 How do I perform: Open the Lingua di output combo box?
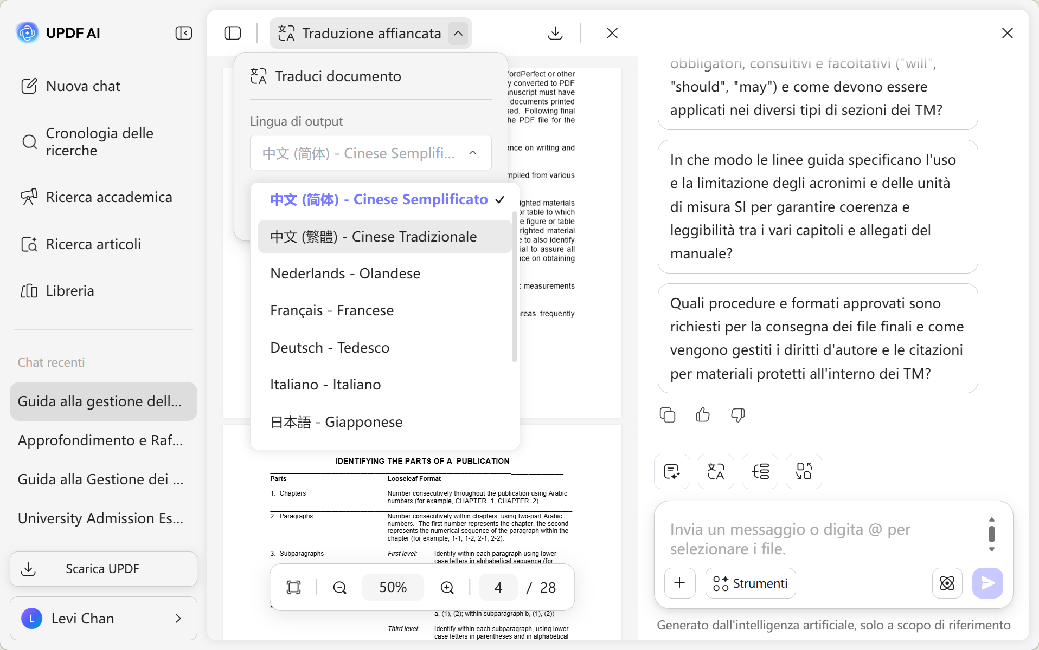[370, 153]
